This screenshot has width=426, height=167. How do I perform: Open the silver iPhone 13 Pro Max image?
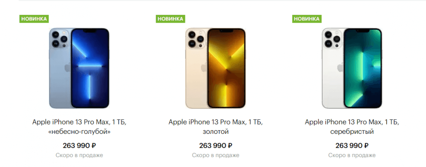click(352, 68)
